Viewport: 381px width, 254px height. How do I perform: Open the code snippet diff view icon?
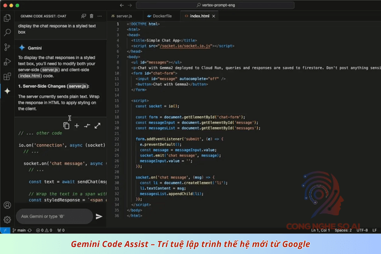point(87,126)
